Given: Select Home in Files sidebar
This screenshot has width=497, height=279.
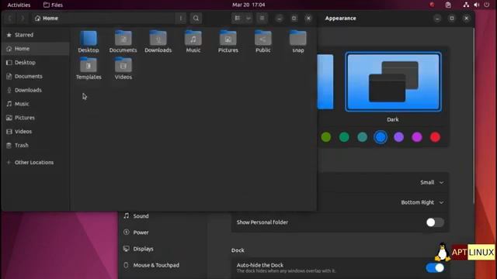Looking at the screenshot, I should click(x=36, y=49).
